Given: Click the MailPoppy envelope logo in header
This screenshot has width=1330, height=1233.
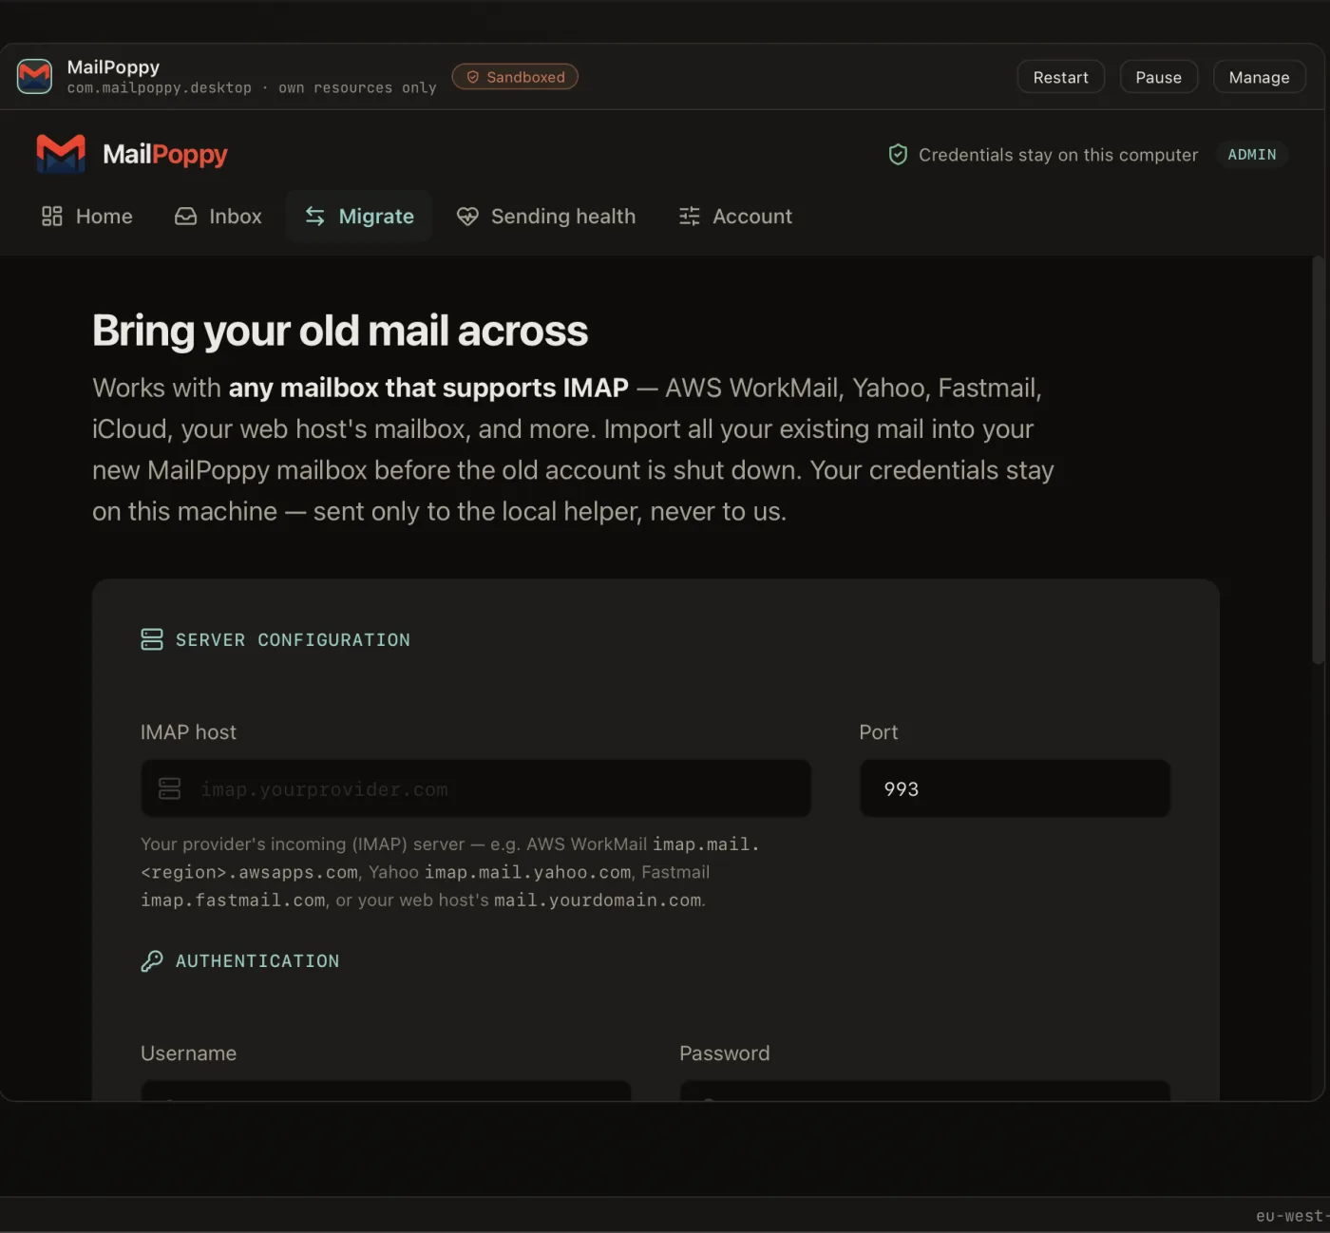Looking at the screenshot, I should pos(61,154).
